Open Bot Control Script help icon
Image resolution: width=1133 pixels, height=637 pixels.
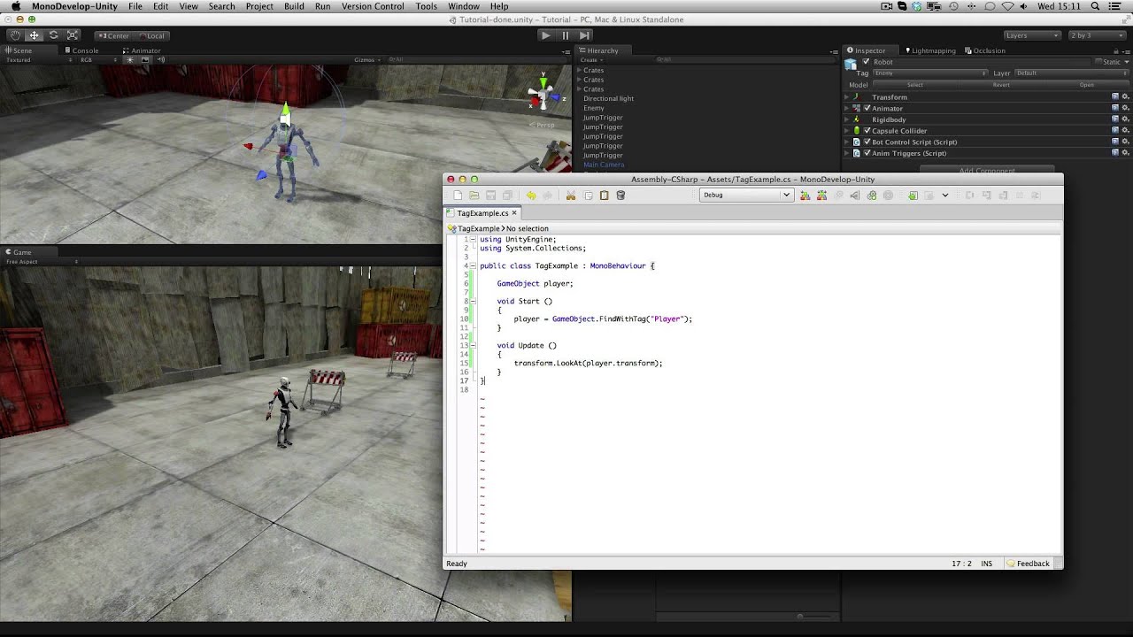[1115, 142]
